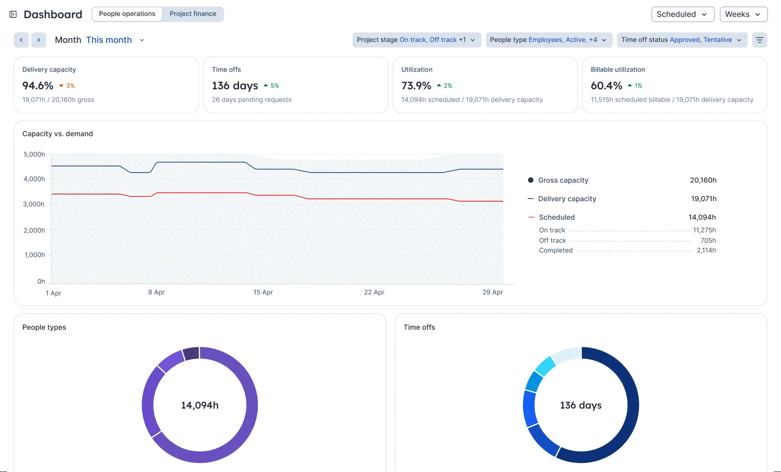
Task: Switch to People operations tab
Action: pos(127,14)
